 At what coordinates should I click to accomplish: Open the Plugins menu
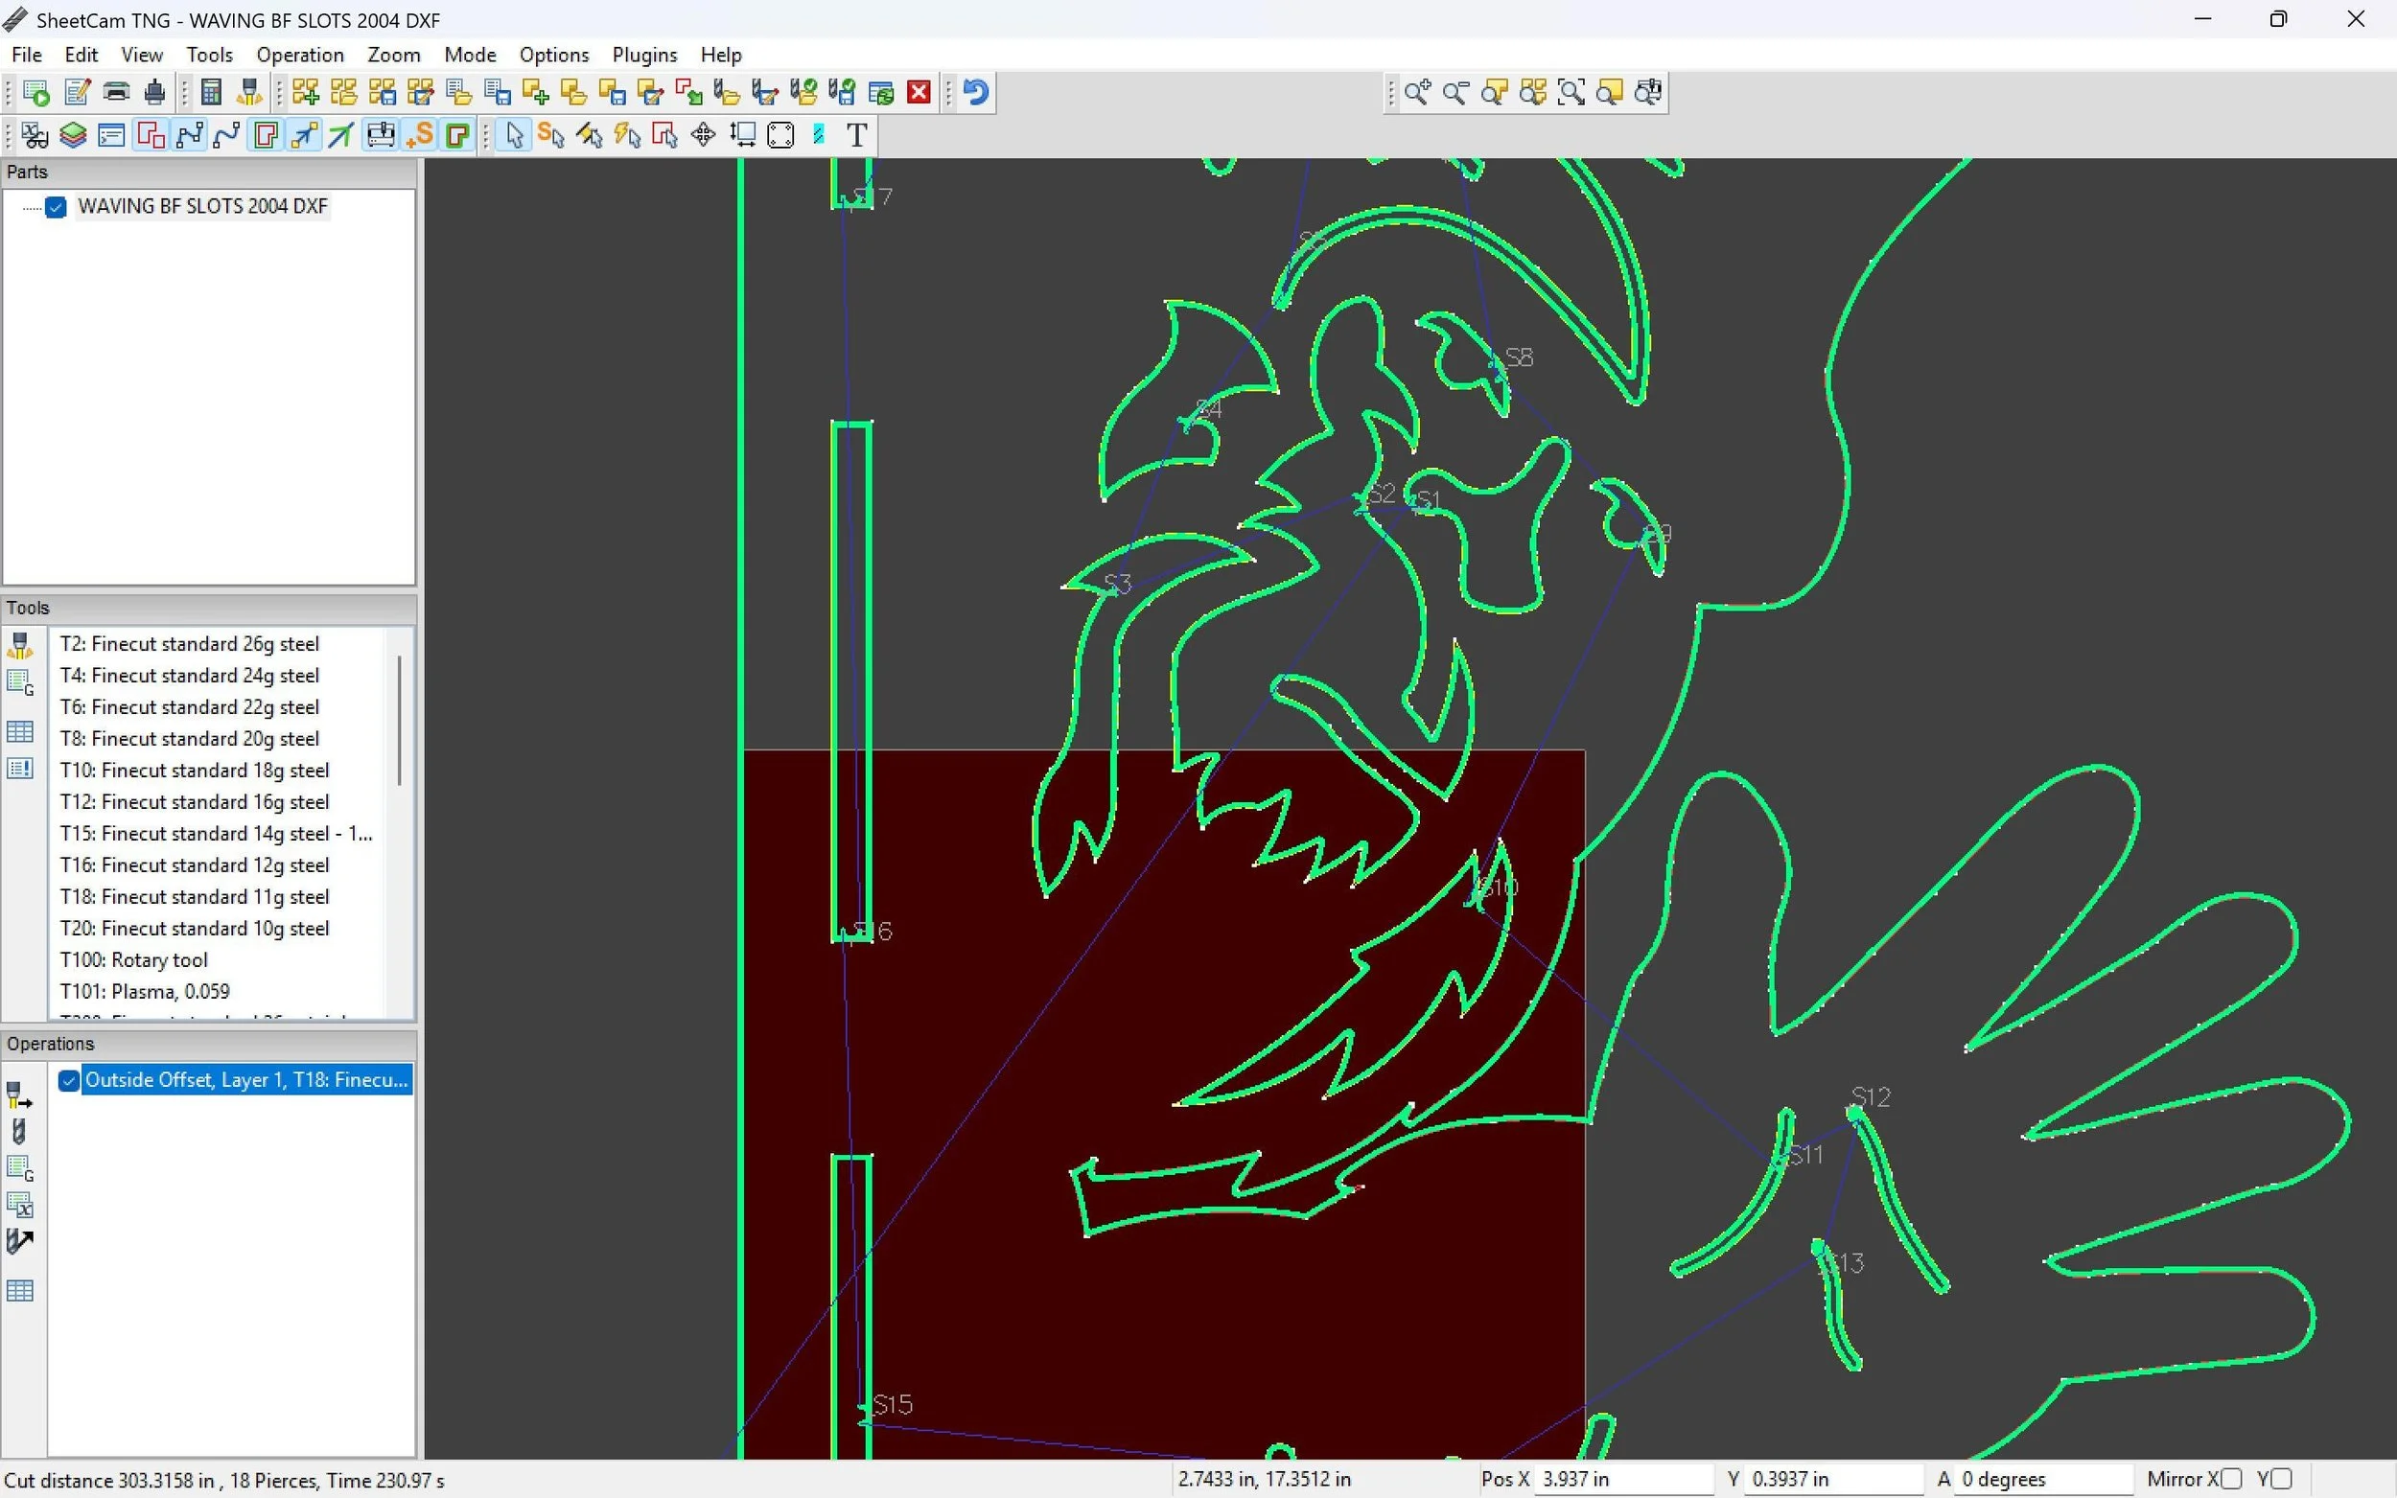[x=644, y=56]
